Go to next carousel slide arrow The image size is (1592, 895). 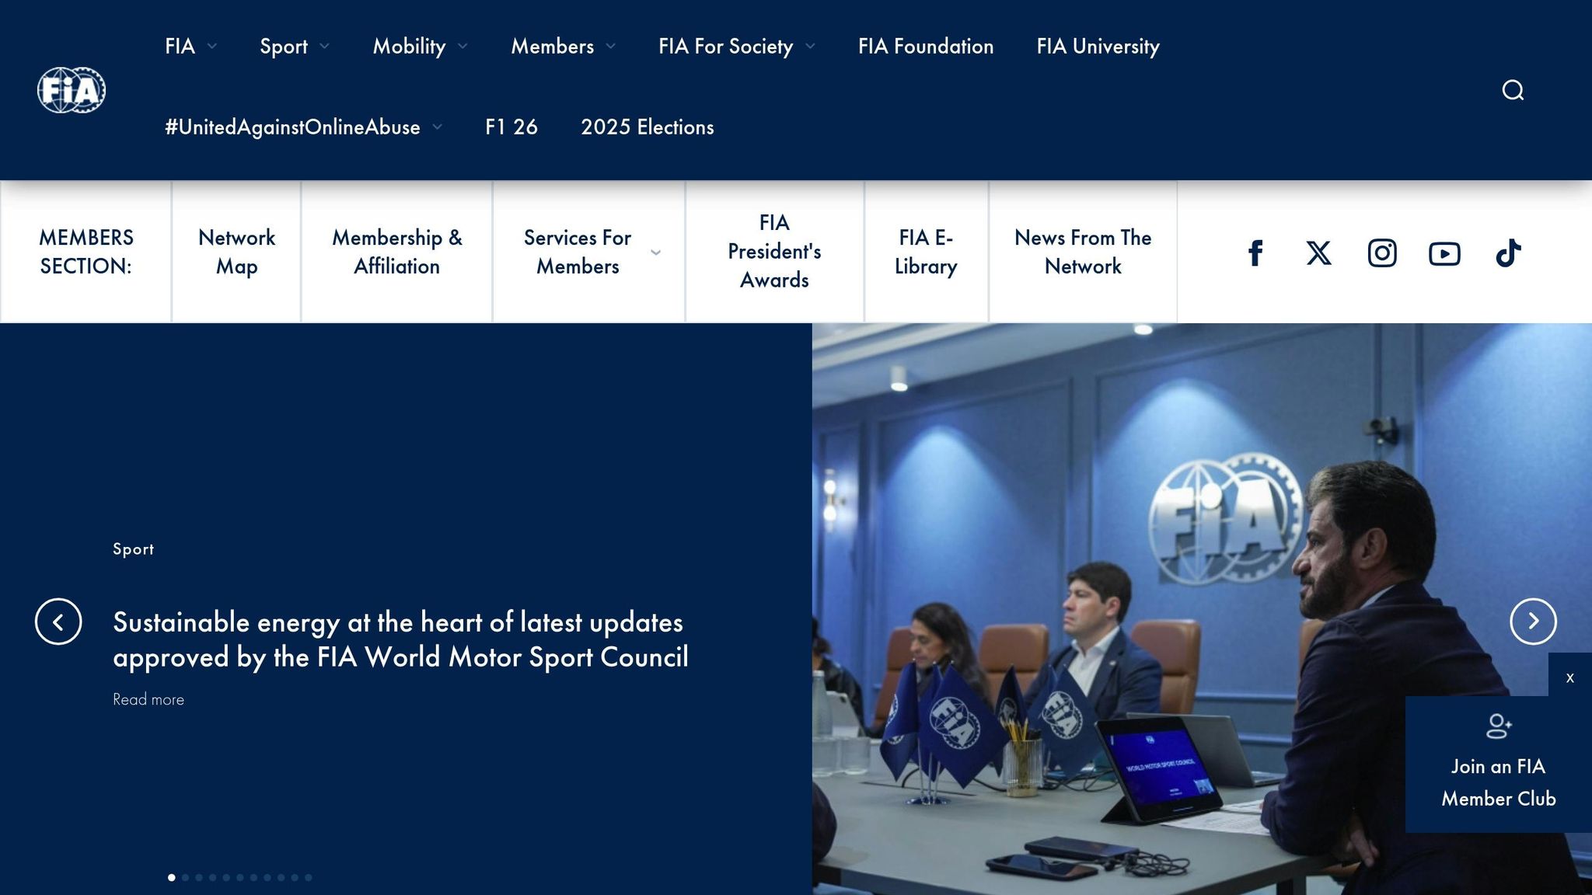[1533, 622]
